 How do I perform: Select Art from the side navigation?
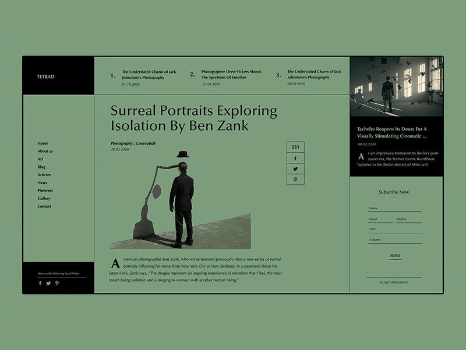point(40,159)
